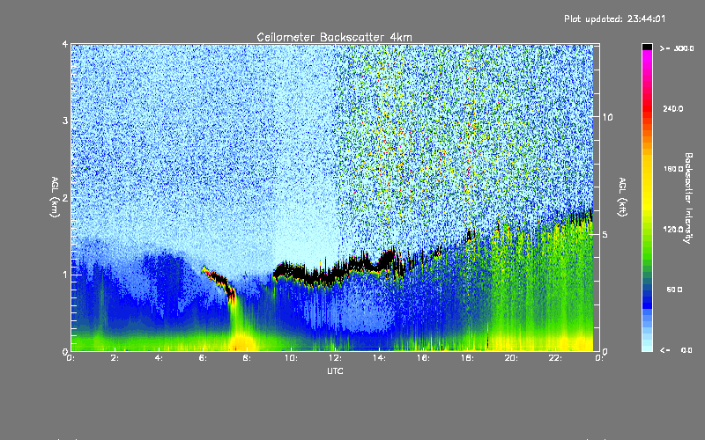This screenshot has width=705, height=440.
Task: Click the '20:' tick on the UTC axis
Action: (511, 358)
